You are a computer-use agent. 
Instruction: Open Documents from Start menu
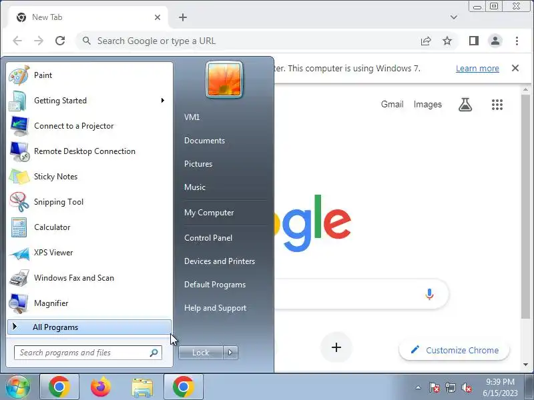coord(204,141)
